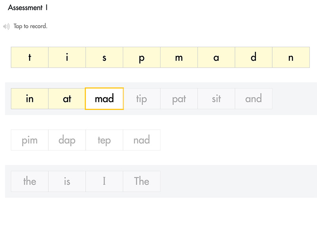This screenshot has width=317, height=236.
Task: Choose the letter 'm' tile
Action: click(x=179, y=58)
